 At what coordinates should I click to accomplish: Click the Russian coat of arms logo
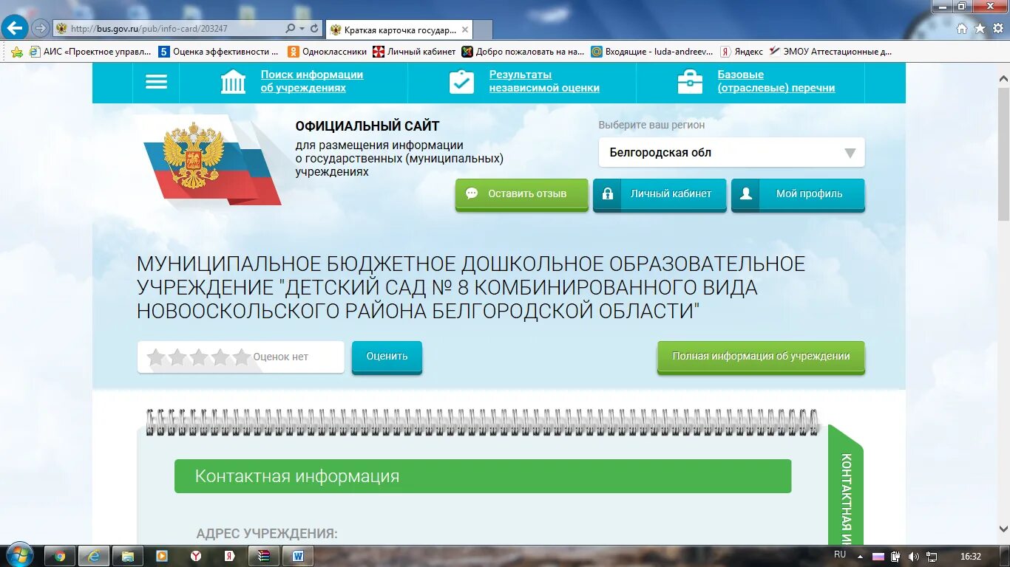194,156
